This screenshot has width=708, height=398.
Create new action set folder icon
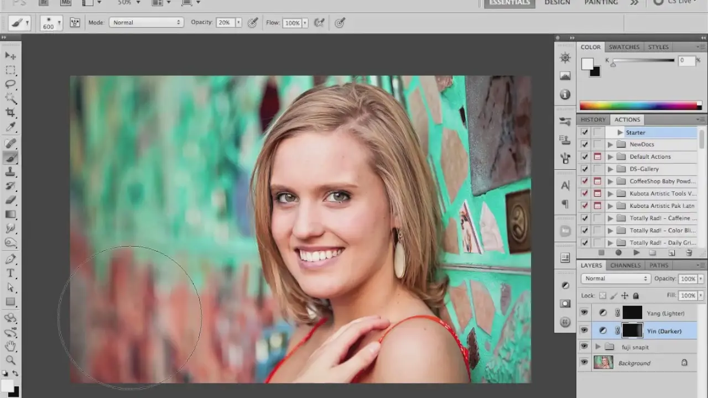point(653,253)
